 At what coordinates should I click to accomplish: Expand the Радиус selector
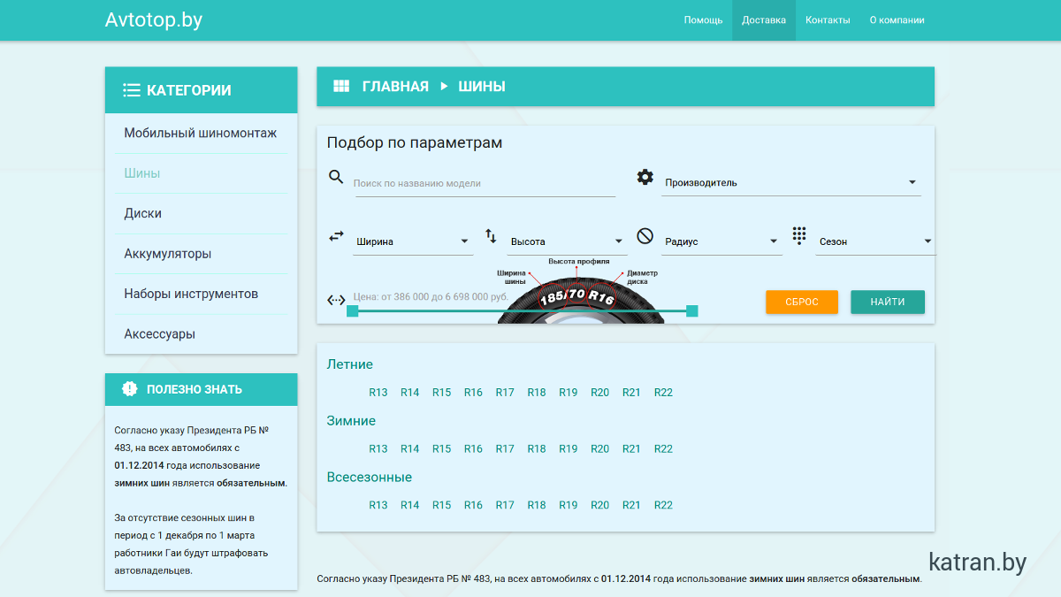click(x=721, y=241)
